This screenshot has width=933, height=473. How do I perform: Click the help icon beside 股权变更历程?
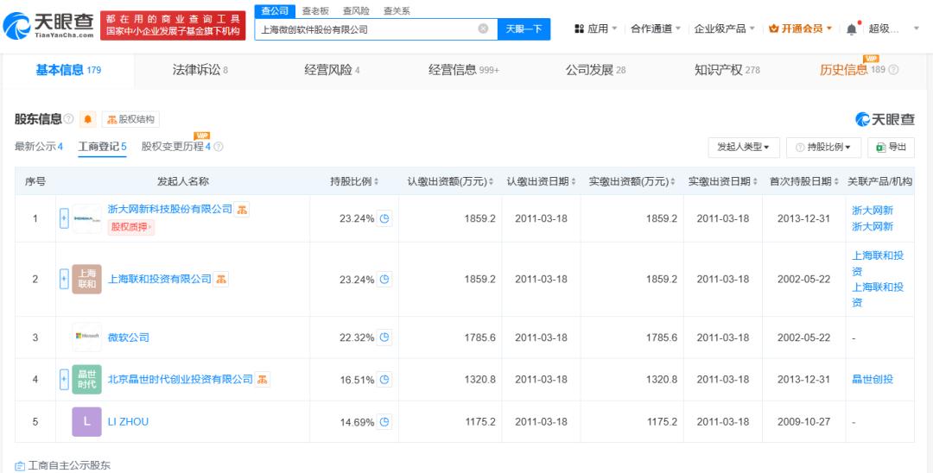tap(219, 147)
